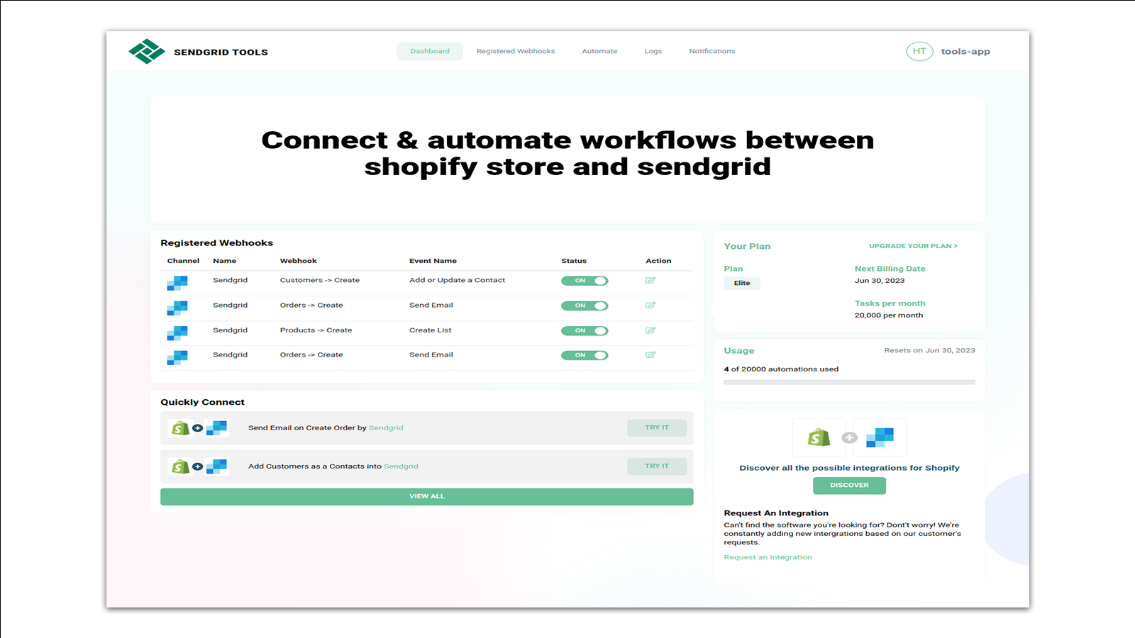This screenshot has width=1135, height=638.
Task: Click the "Resets on Jun 30, 2023" text
Action: 929,350
